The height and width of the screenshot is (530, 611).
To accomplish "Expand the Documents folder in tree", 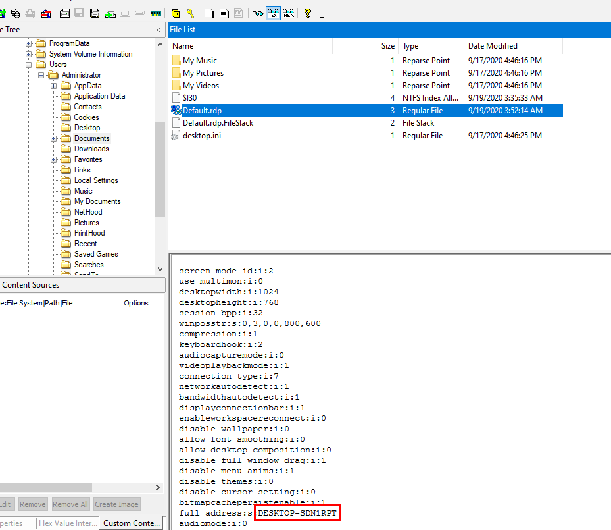I will (54, 138).
